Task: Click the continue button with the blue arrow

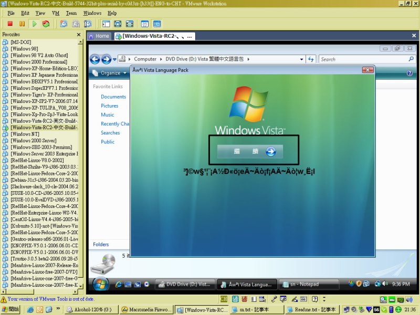Action: tap(250, 151)
